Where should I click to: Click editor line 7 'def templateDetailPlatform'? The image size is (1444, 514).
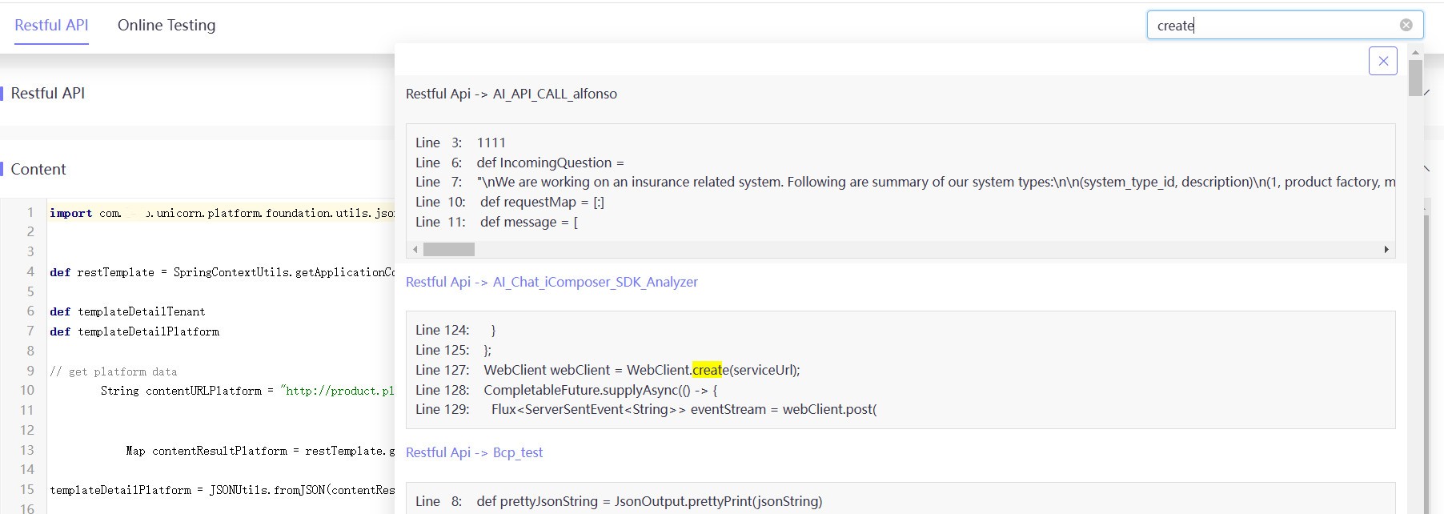pyautogui.click(x=134, y=331)
